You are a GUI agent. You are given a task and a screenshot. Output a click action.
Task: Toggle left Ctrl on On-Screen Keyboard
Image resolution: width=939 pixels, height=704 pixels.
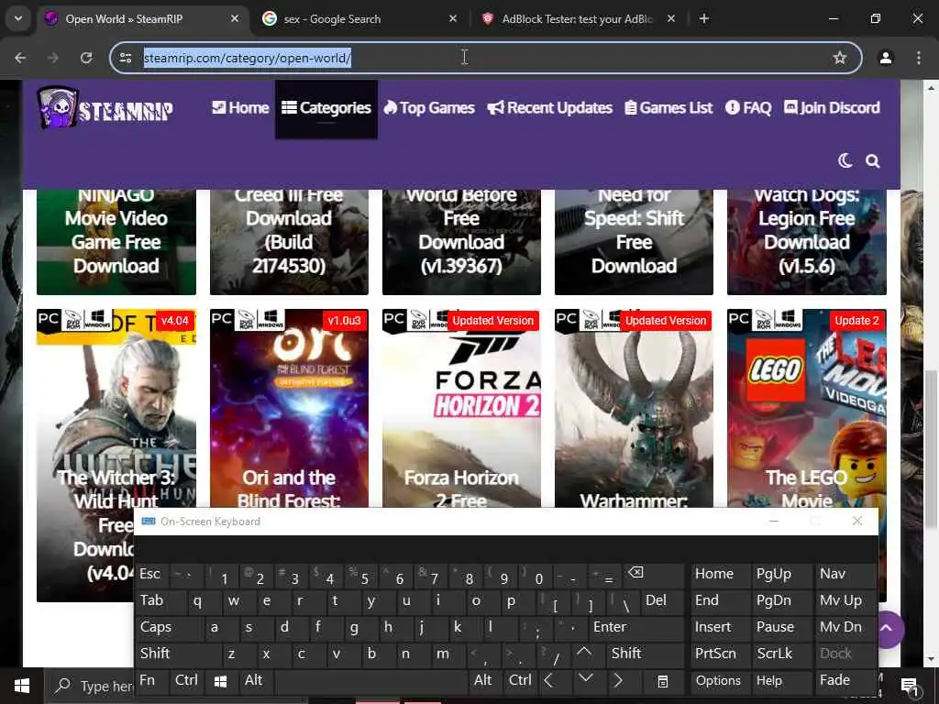(186, 681)
